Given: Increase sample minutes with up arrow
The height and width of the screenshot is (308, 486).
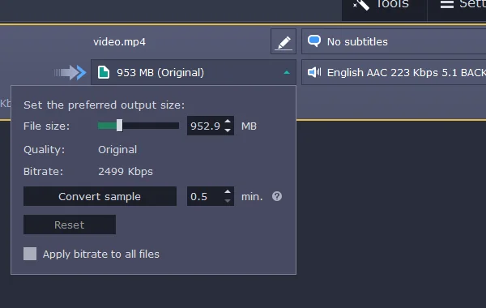Looking at the screenshot, I should coord(228,191).
